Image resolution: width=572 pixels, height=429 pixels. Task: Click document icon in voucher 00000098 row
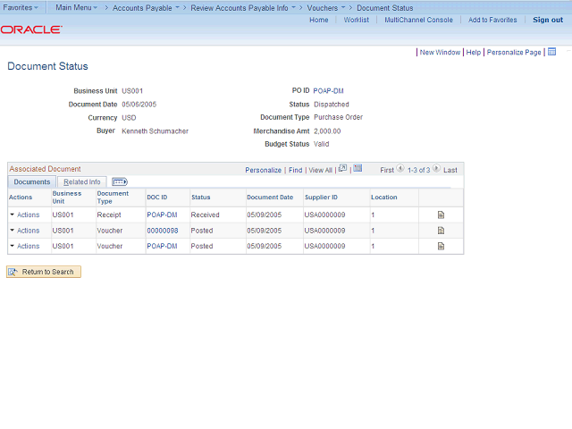[x=441, y=231]
